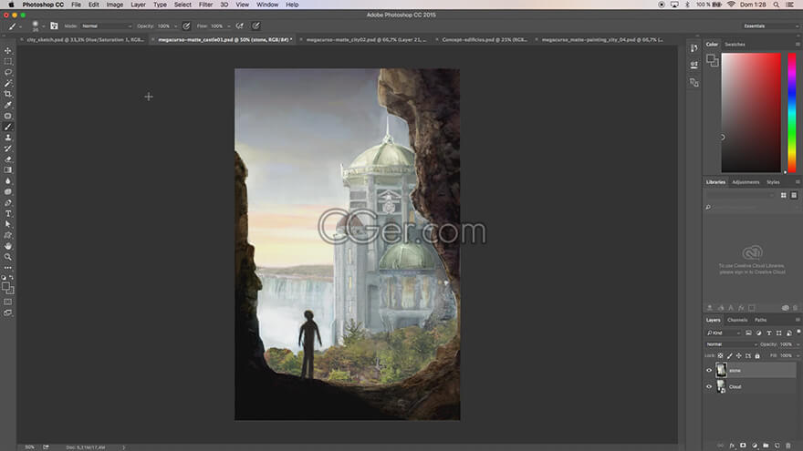Image resolution: width=803 pixels, height=451 pixels.
Task: Switch to city_sketch.psd document tab
Action: [x=85, y=39]
